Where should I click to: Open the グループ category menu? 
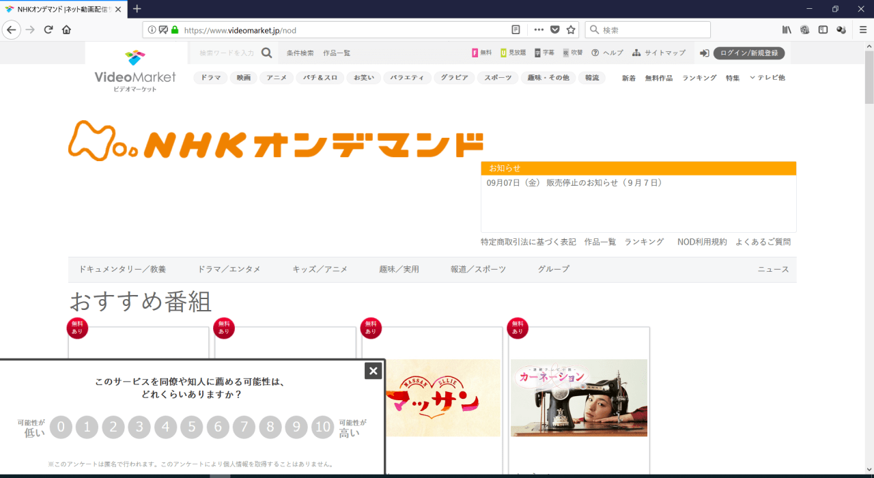click(x=553, y=269)
